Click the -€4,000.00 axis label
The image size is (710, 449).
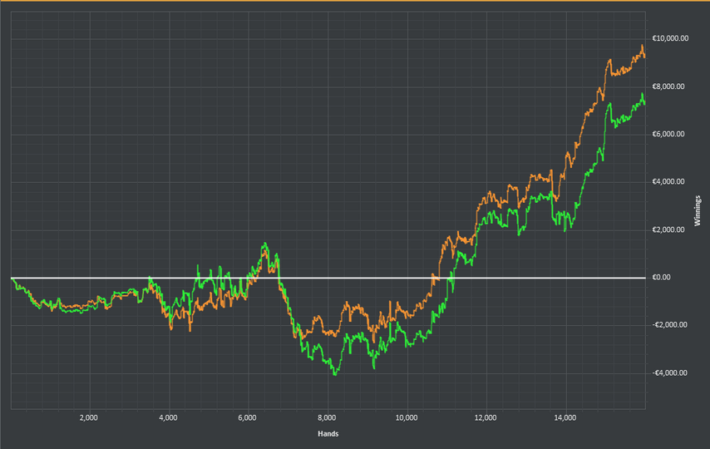[x=670, y=373]
